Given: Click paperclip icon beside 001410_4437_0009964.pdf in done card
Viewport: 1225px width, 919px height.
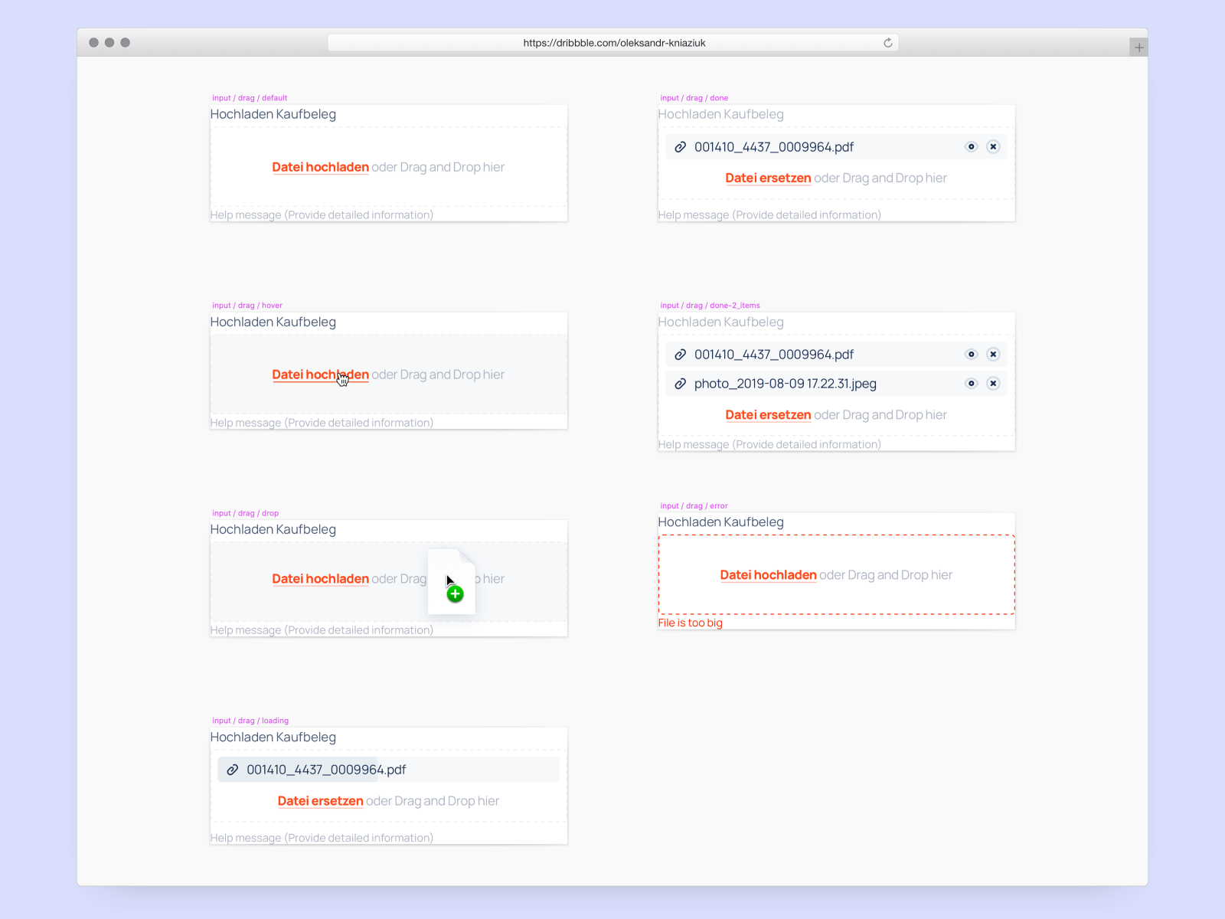Looking at the screenshot, I should click(681, 146).
